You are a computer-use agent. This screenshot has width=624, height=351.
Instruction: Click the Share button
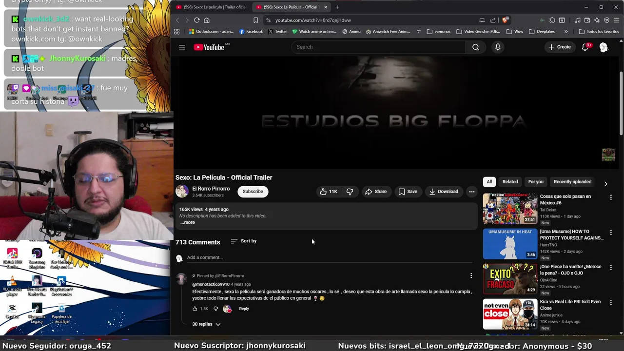pyautogui.click(x=376, y=192)
